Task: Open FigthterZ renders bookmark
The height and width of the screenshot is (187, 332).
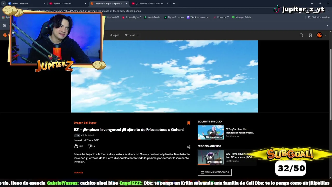Action: pyautogui.click(x=174, y=17)
